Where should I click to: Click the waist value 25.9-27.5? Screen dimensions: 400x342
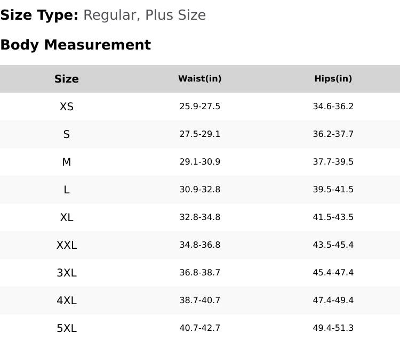(200, 106)
